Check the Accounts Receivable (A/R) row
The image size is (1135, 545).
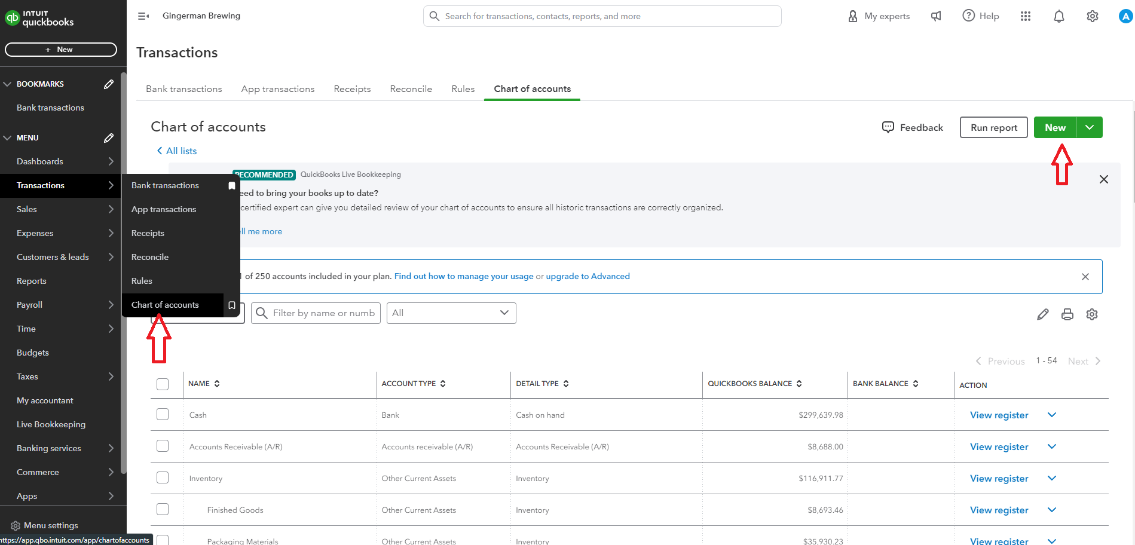(163, 446)
